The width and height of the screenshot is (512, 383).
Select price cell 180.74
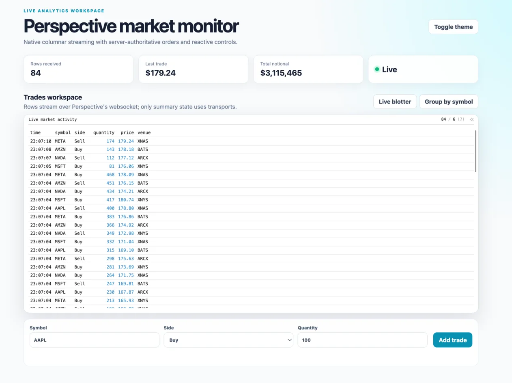(x=126, y=200)
